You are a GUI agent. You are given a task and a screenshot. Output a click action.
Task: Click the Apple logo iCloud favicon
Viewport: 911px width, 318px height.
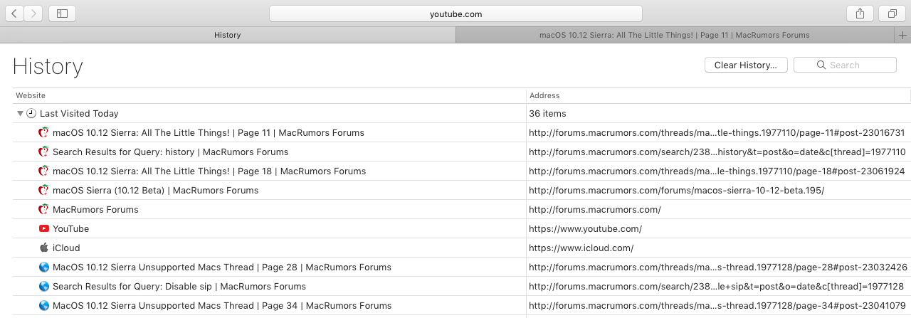coord(44,248)
